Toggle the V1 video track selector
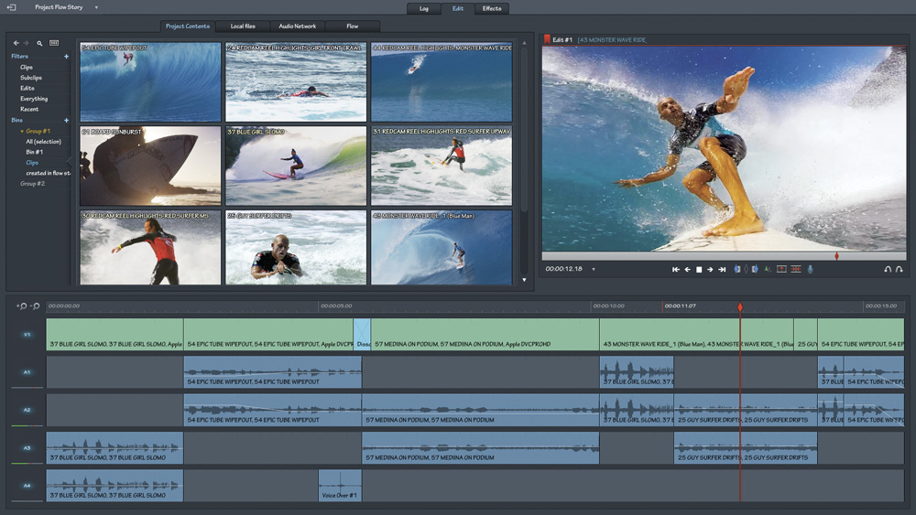 [27, 335]
